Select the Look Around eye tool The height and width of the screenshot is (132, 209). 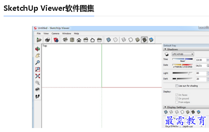point(38,89)
